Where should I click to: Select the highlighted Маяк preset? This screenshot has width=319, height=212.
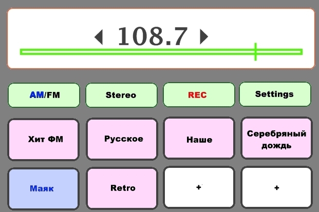pyautogui.click(x=44, y=188)
